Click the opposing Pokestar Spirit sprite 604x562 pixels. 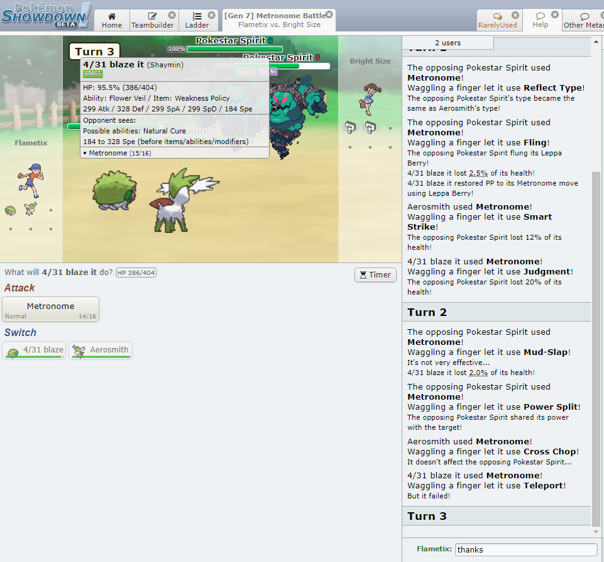click(297, 116)
